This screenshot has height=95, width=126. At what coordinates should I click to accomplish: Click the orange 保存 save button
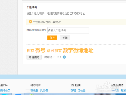(52, 38)
